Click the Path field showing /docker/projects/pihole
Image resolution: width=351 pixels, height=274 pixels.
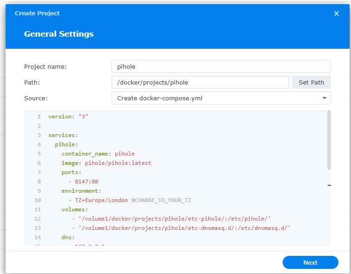pos(200,82)
